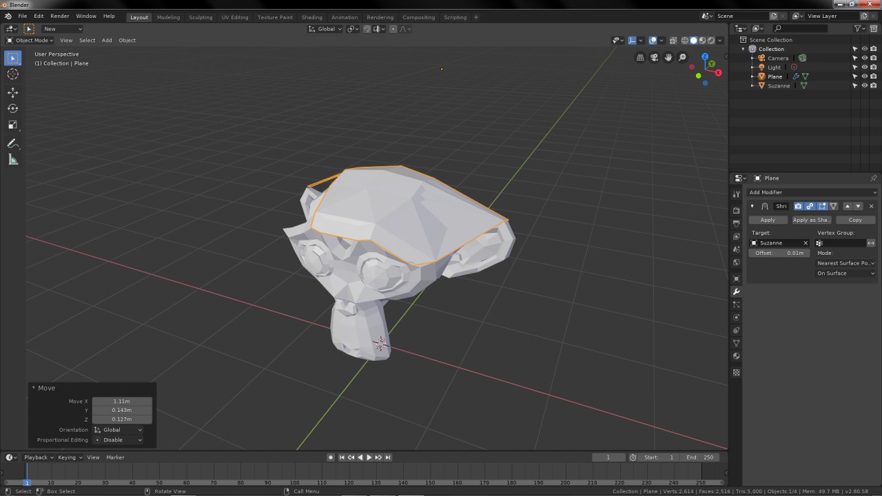
Task: Click the play animation button
Action: tap(369, 457)
